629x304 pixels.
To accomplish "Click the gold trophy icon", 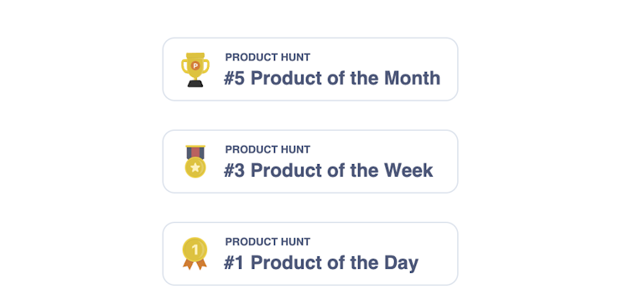I will (195, 70).
